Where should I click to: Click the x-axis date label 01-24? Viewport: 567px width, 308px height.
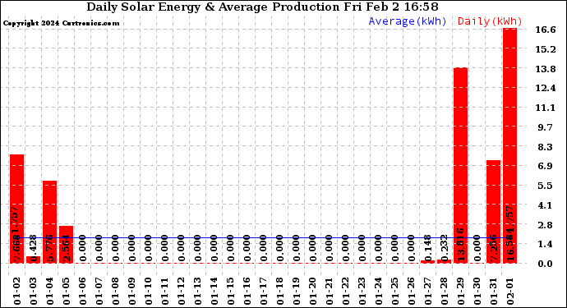[379, 292]
